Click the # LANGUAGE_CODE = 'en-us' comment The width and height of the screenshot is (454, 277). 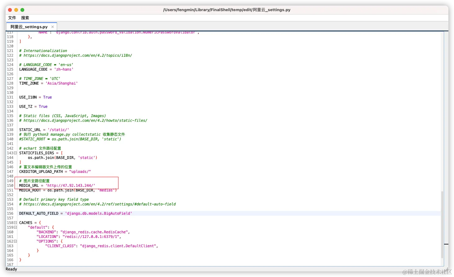(x=46, y=65)
